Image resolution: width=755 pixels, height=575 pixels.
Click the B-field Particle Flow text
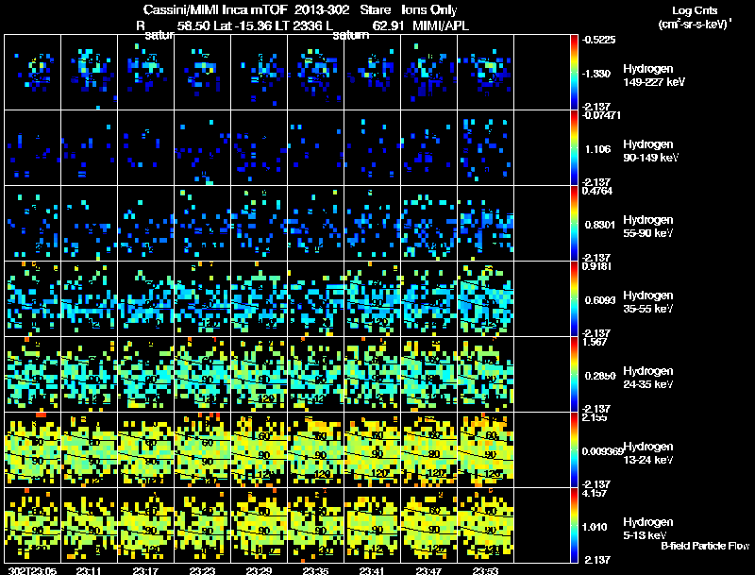click(704, 546)
